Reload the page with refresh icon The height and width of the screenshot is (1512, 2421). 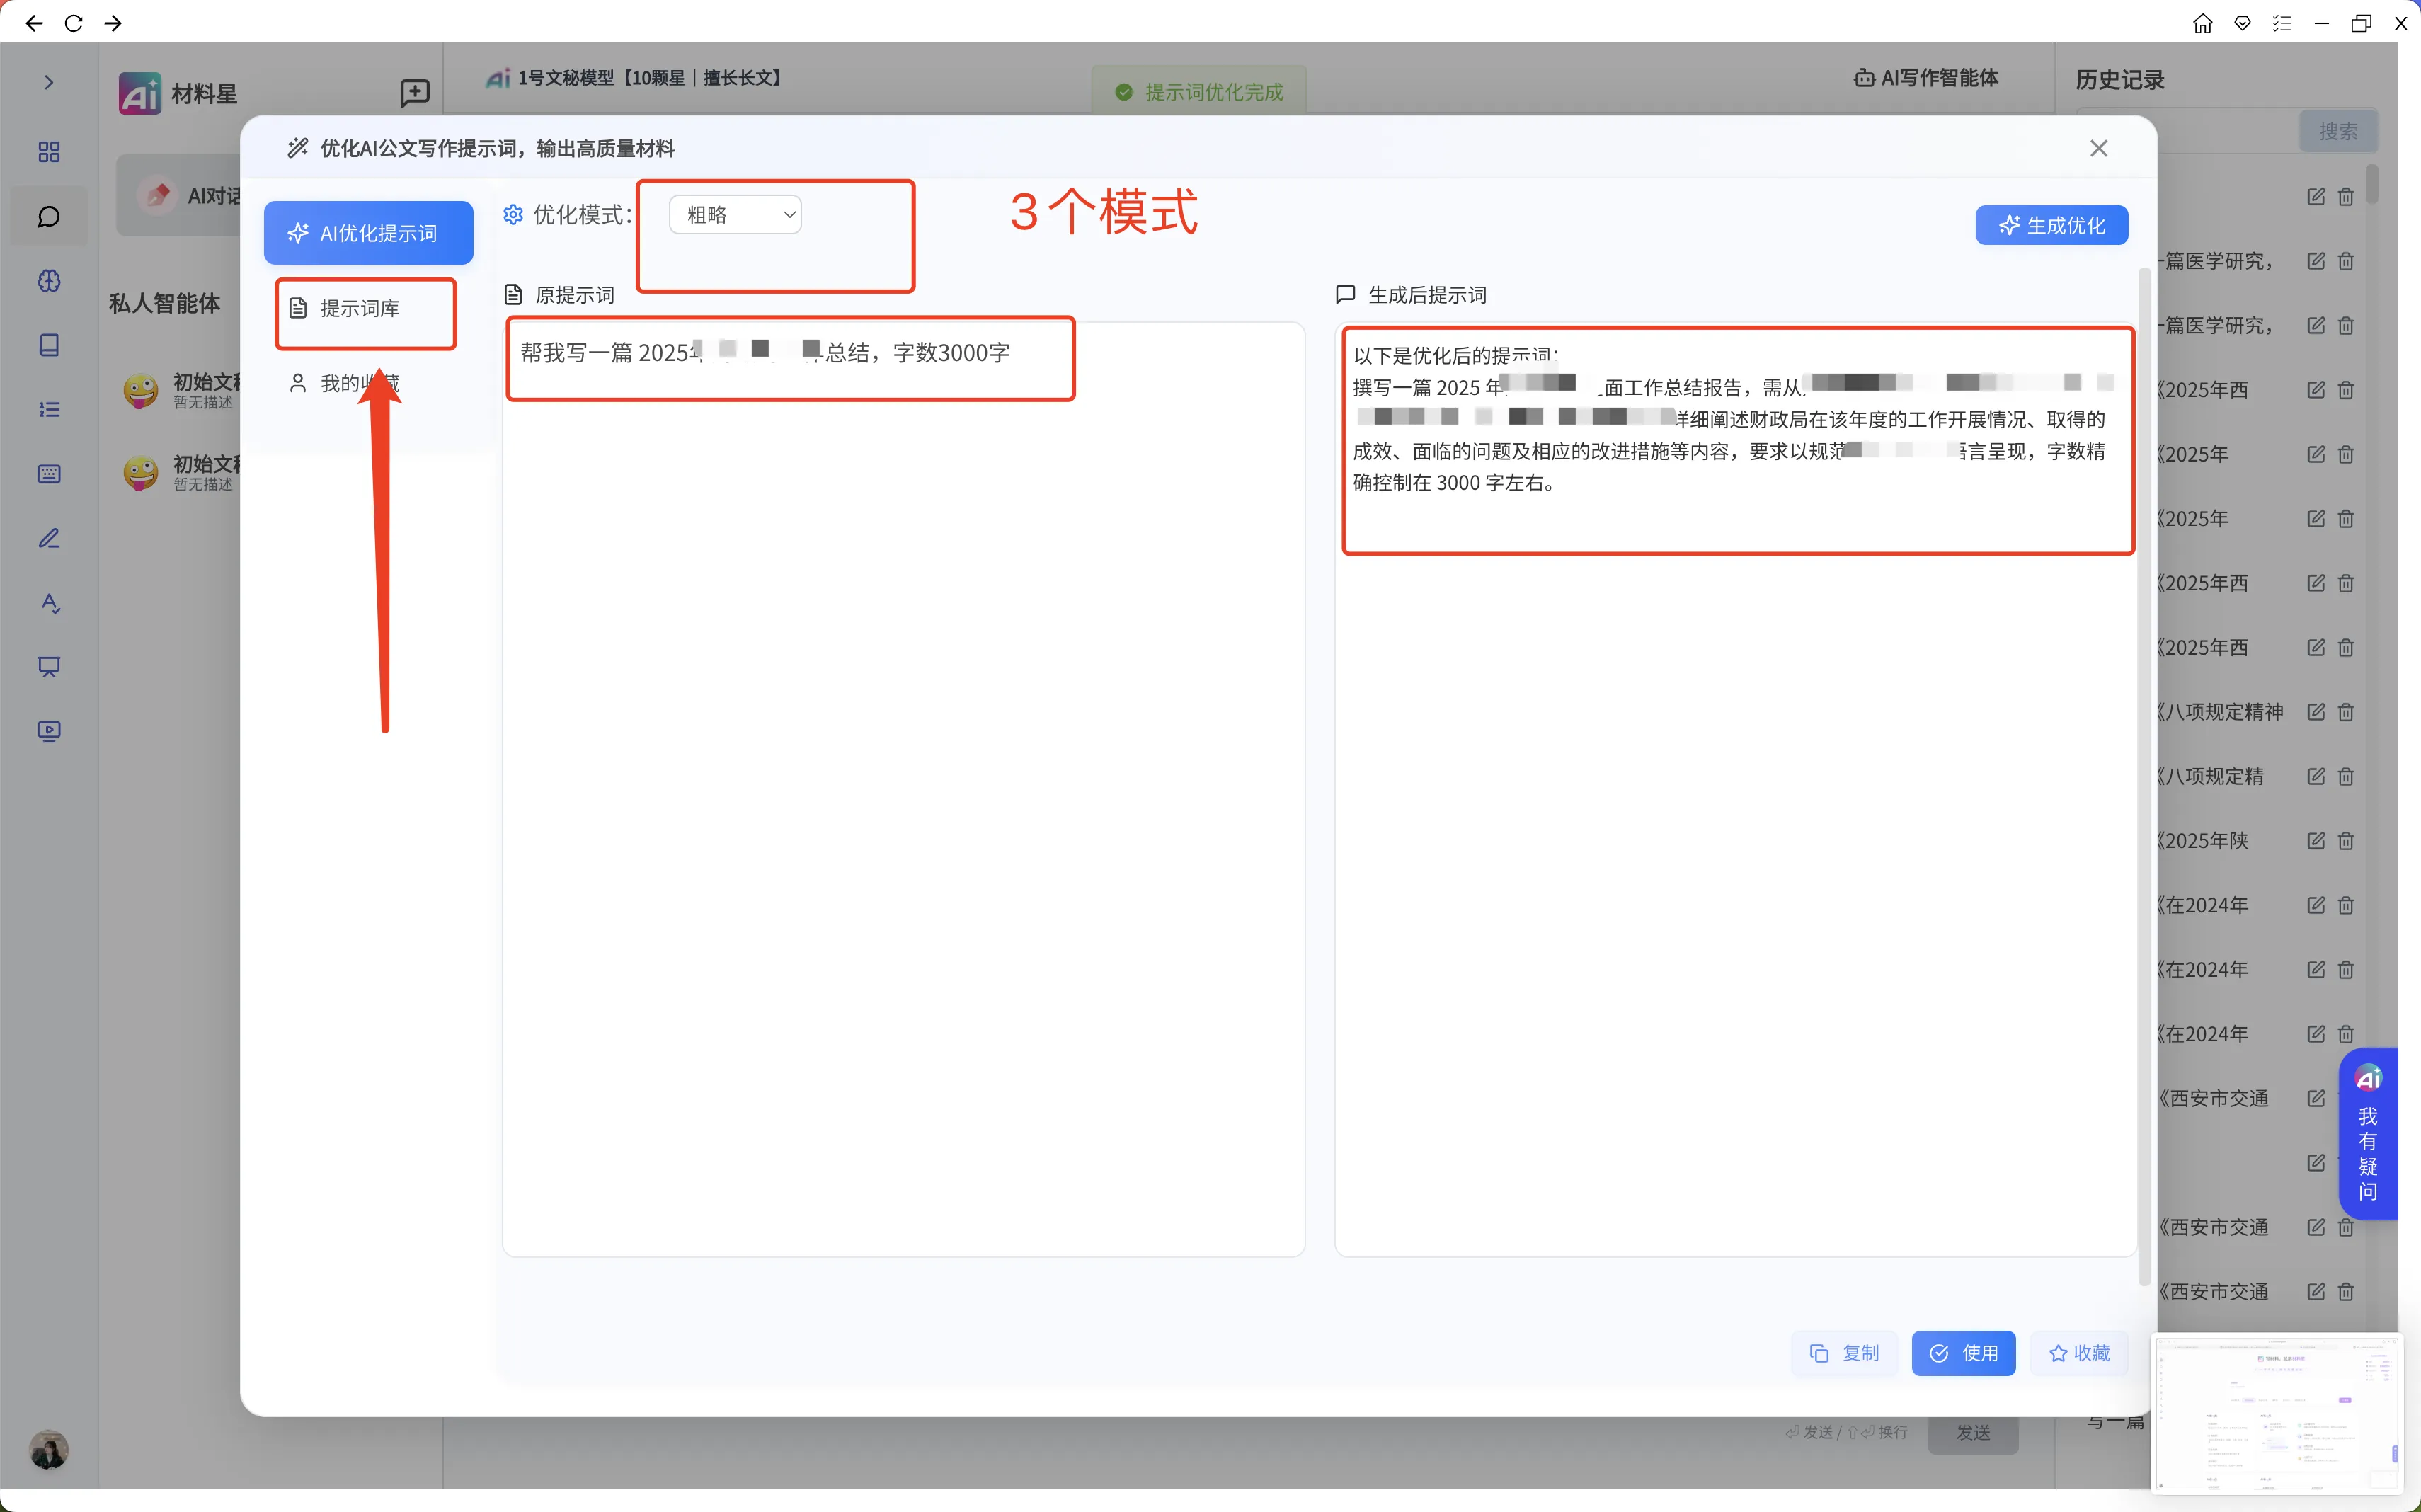[73, 22]
